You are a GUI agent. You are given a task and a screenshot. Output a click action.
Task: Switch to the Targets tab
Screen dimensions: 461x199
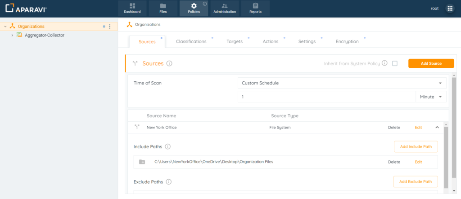coord(235,42)
